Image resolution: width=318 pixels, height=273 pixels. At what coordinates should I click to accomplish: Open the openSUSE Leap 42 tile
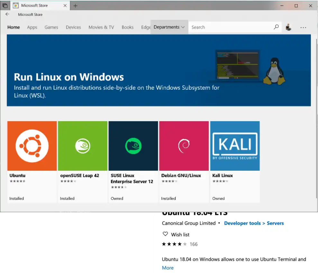82,146
